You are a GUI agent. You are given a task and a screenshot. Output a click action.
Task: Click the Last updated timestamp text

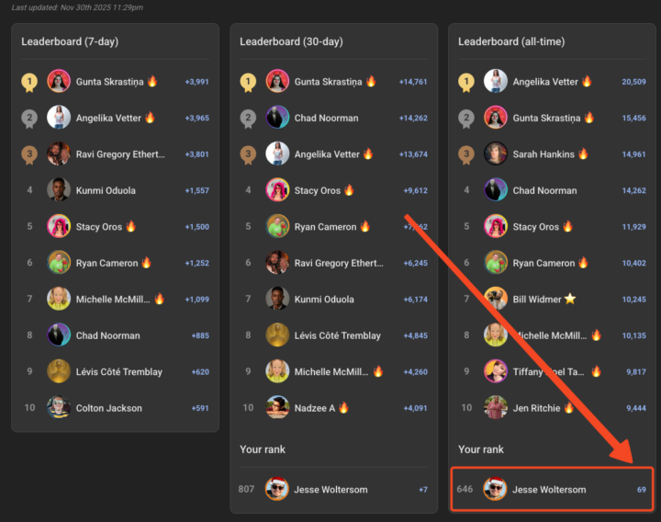[x=77, y=7]
